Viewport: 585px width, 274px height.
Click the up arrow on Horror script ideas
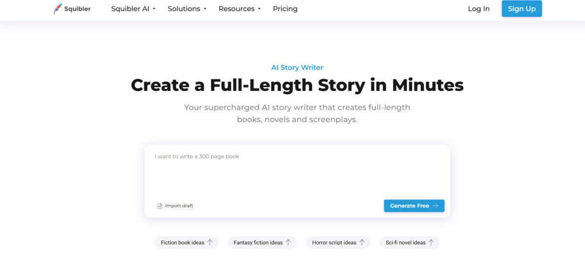[x=362, y=242]
